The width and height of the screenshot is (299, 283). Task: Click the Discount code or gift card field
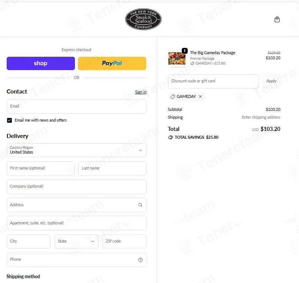[213, 81]
